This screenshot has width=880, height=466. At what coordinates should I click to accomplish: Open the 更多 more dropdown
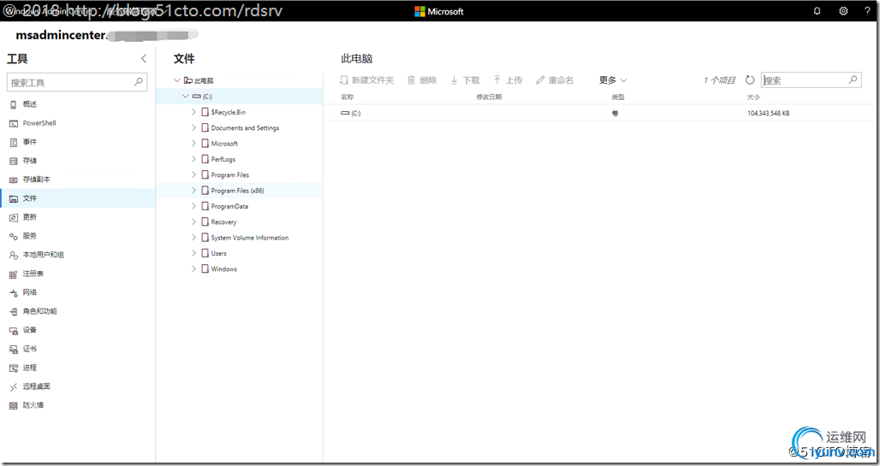(x=612, y=80)
